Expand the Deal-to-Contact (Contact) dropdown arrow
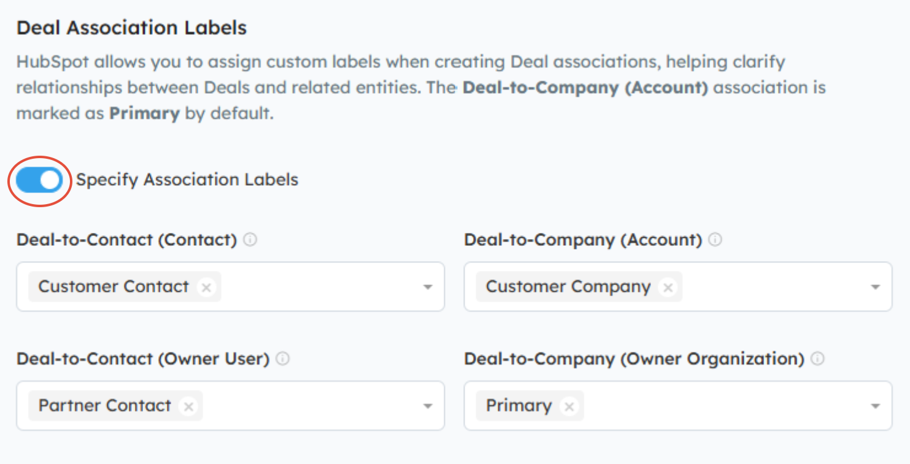 [428, 287]
